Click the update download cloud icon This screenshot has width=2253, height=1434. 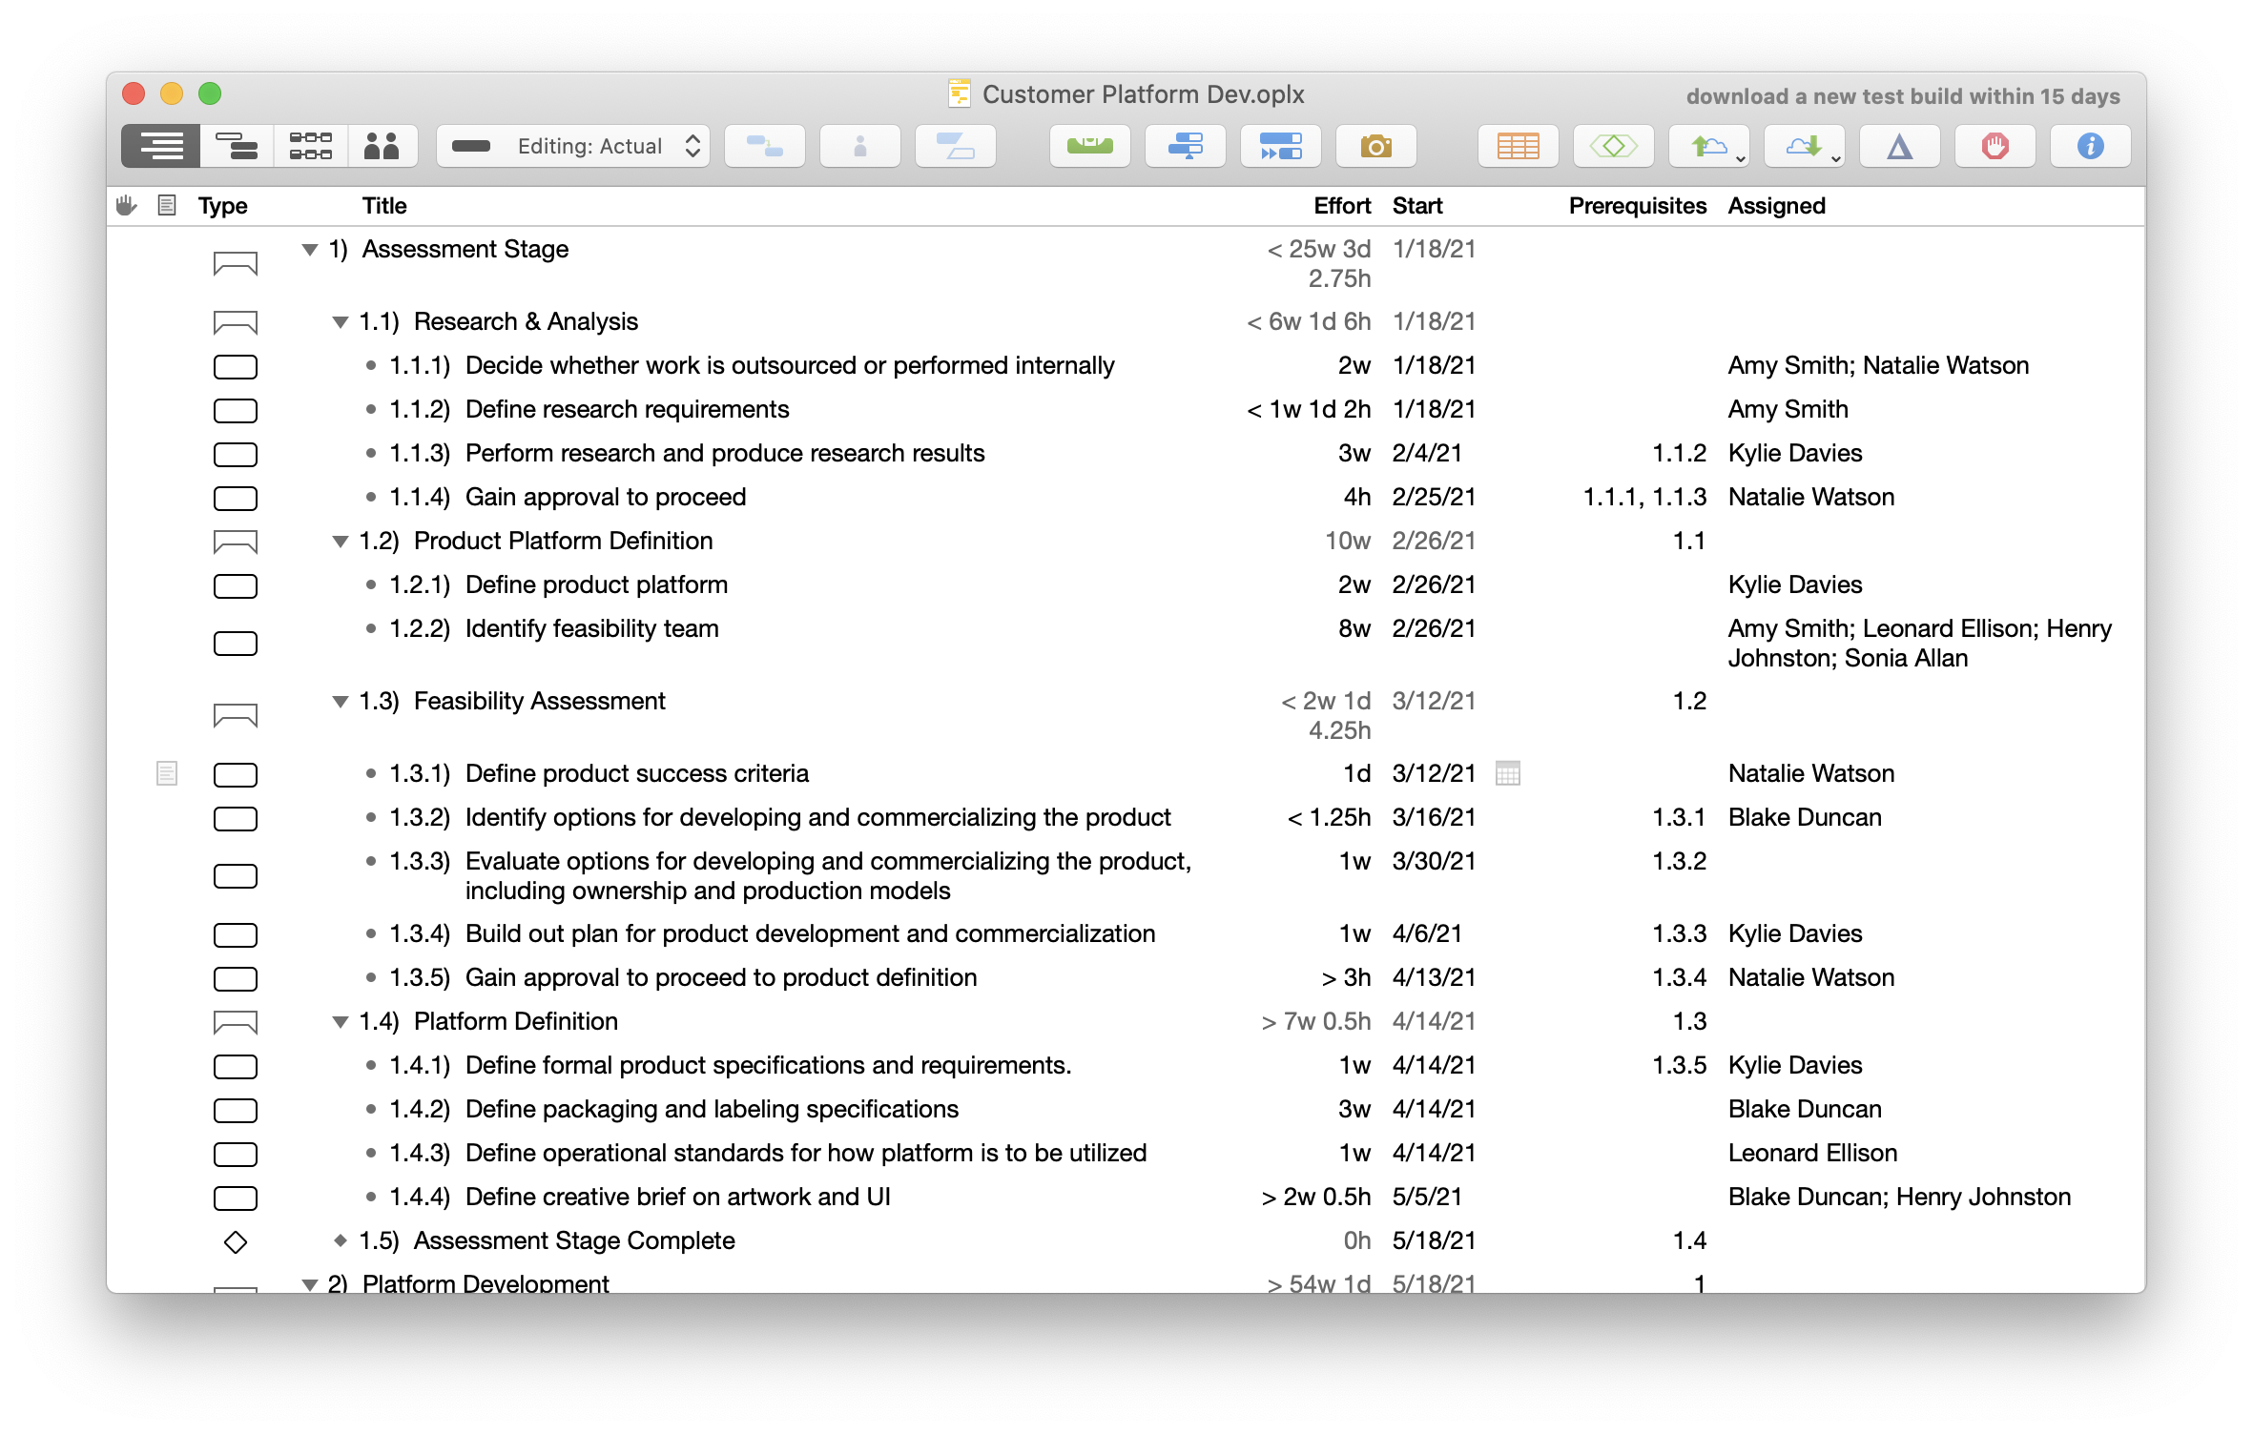coord(1805,146)
